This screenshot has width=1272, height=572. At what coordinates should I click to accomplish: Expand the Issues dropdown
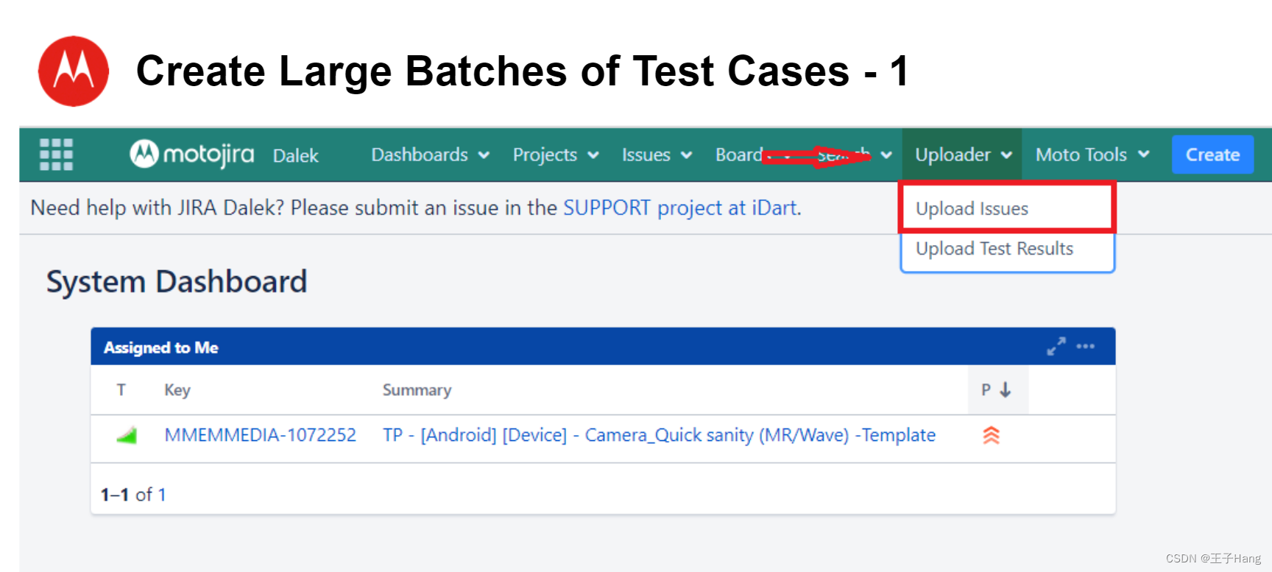pos(657,155)
